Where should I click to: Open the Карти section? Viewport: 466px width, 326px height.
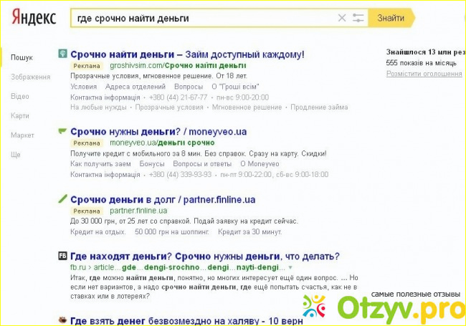point(20,115)
